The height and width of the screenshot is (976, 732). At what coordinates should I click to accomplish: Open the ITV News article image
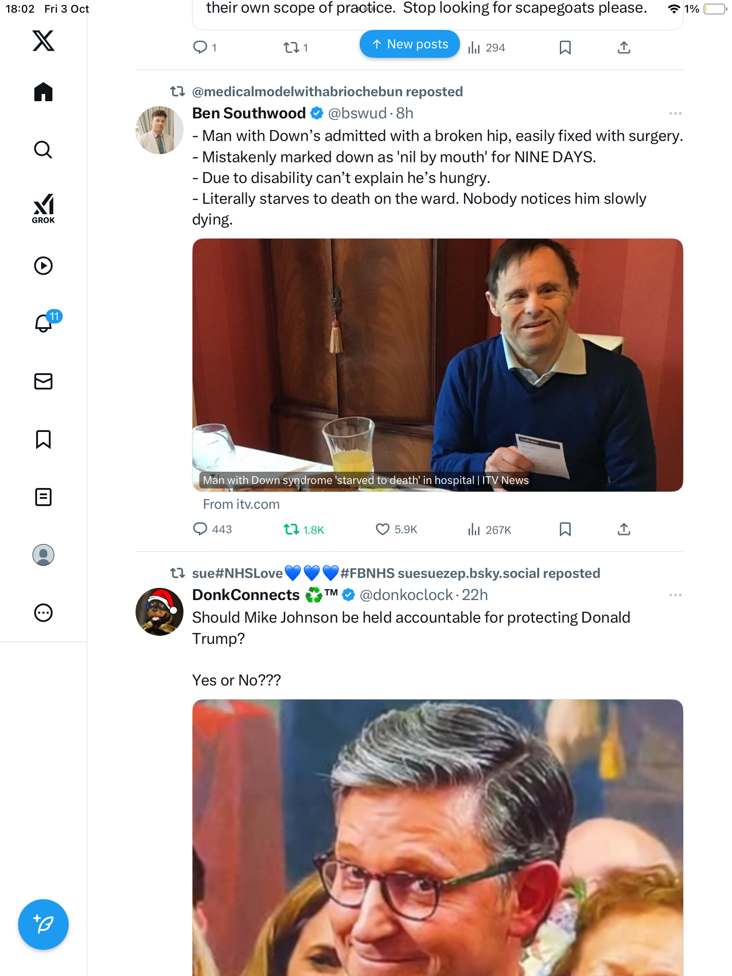(x=437, y=365)
